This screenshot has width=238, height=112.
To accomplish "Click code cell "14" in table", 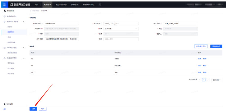I will 32,66.
